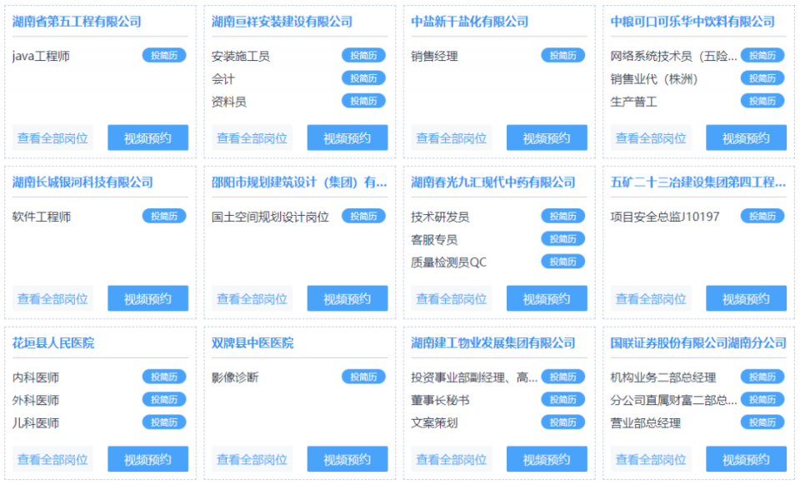Book video interview with 湖南建工物业发展集团
800x485 pixels.
[x=547, y=459]
